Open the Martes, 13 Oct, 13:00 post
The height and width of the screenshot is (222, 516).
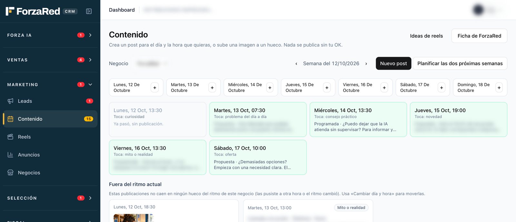[308, 211]
